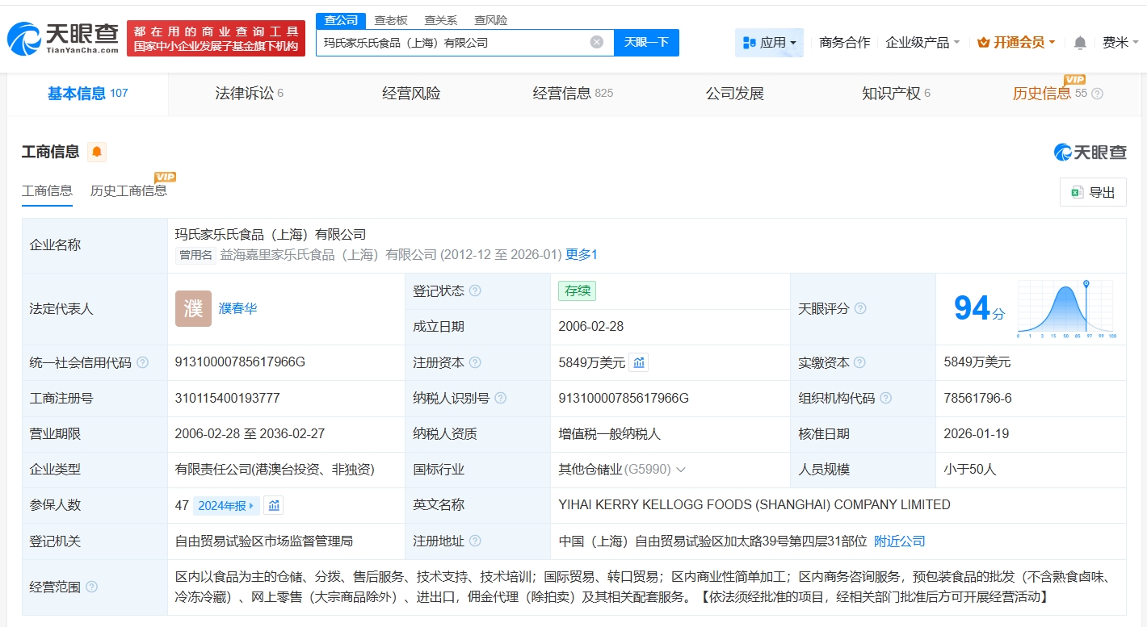This screenshot has height=627, width=1147.
Task: Click help icon next to 统一社会信用代码
Action: (x=143, y=363)
